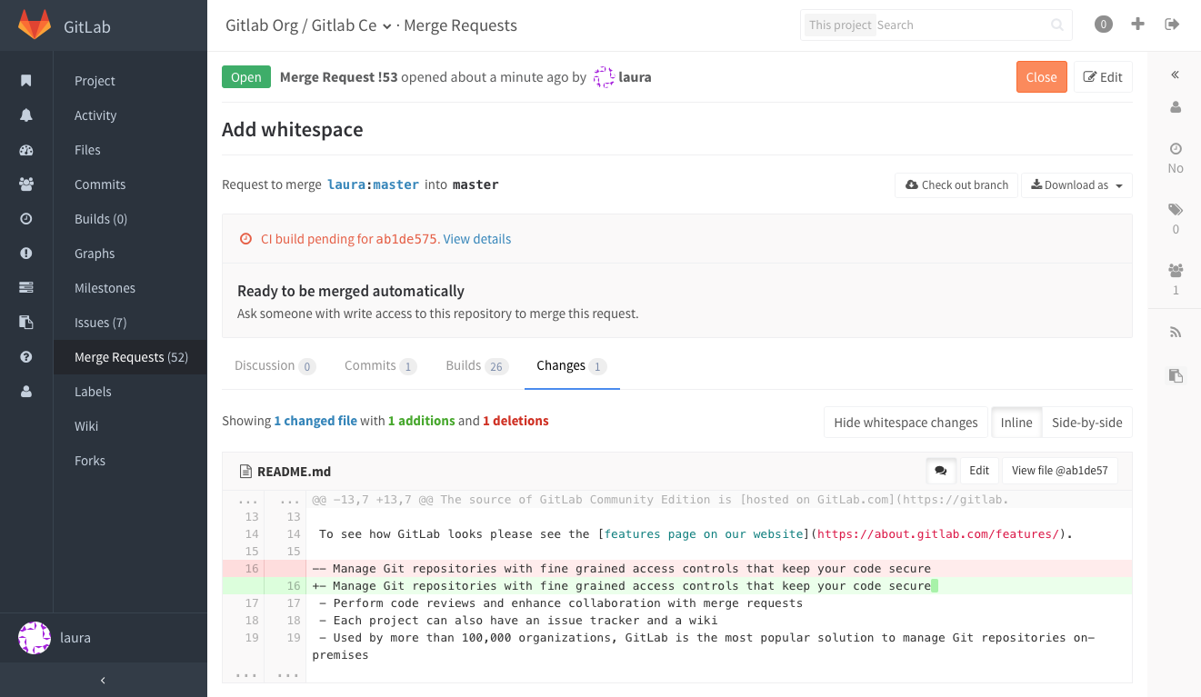The image size is (1201, 697).
Task: Click the labels tag icon in right sidebar
Action: click(x=1176, y=210)
